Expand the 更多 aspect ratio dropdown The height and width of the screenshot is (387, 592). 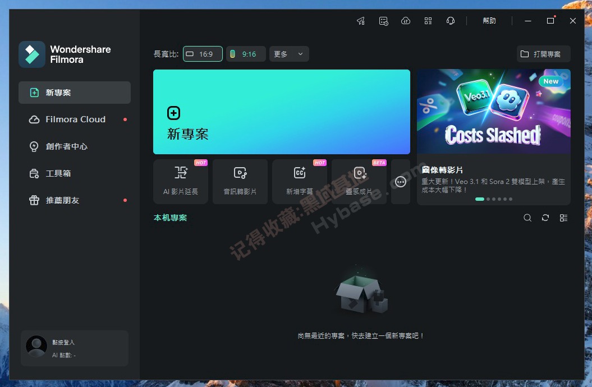(289, 54)
